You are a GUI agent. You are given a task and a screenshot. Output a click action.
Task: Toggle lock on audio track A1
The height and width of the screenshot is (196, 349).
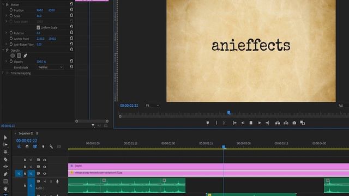pyautogui.click(x=25, y=185)
